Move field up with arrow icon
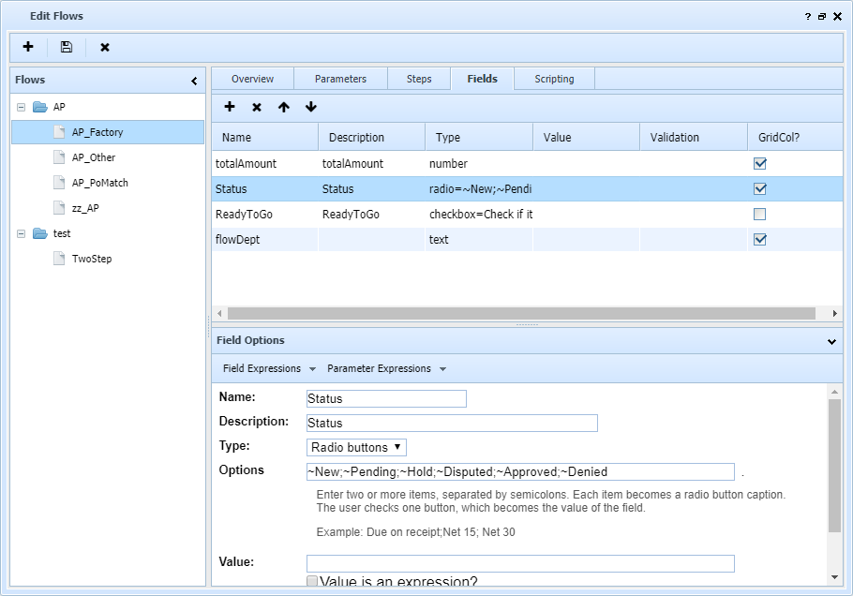 click(283, 108)
